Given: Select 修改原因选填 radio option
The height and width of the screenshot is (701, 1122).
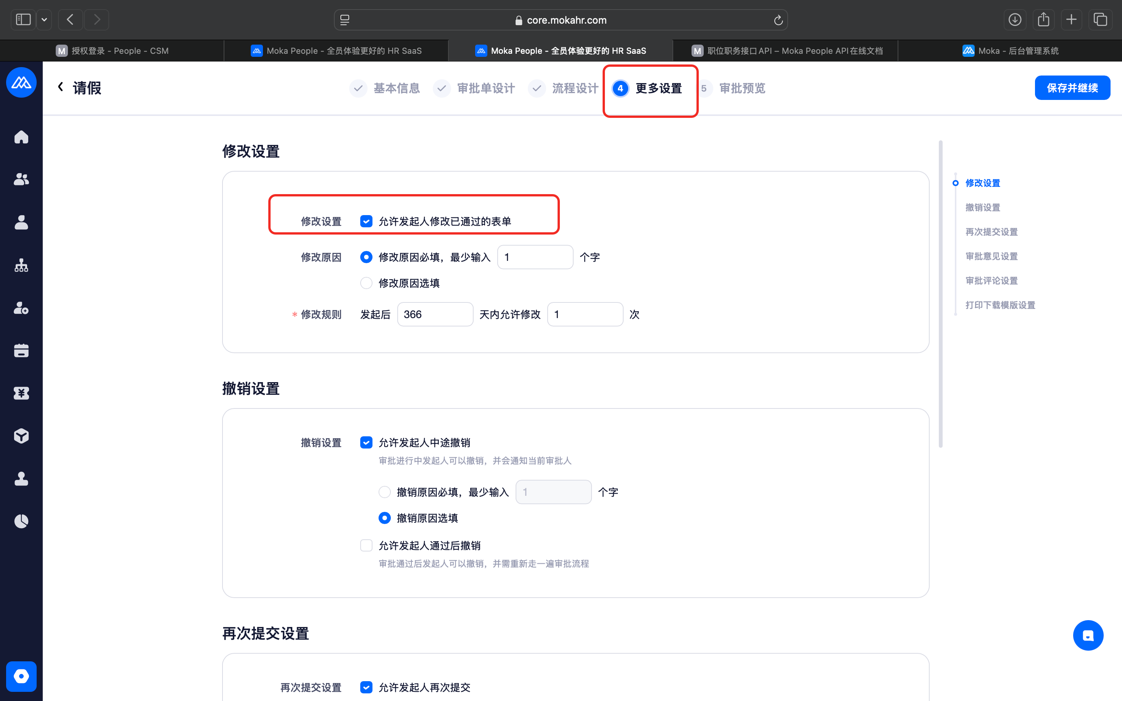Looking at the screenshot, I should (366, 283).
